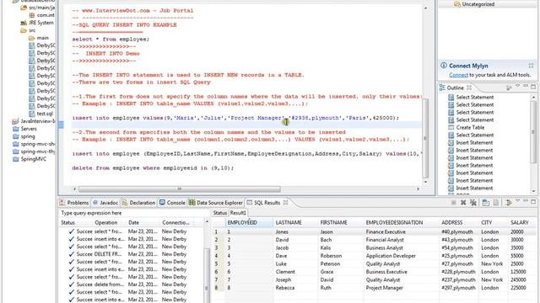Click the editor vertical scrollbar thumb
The width and height of the screenshot is (540, 303).
425,138
